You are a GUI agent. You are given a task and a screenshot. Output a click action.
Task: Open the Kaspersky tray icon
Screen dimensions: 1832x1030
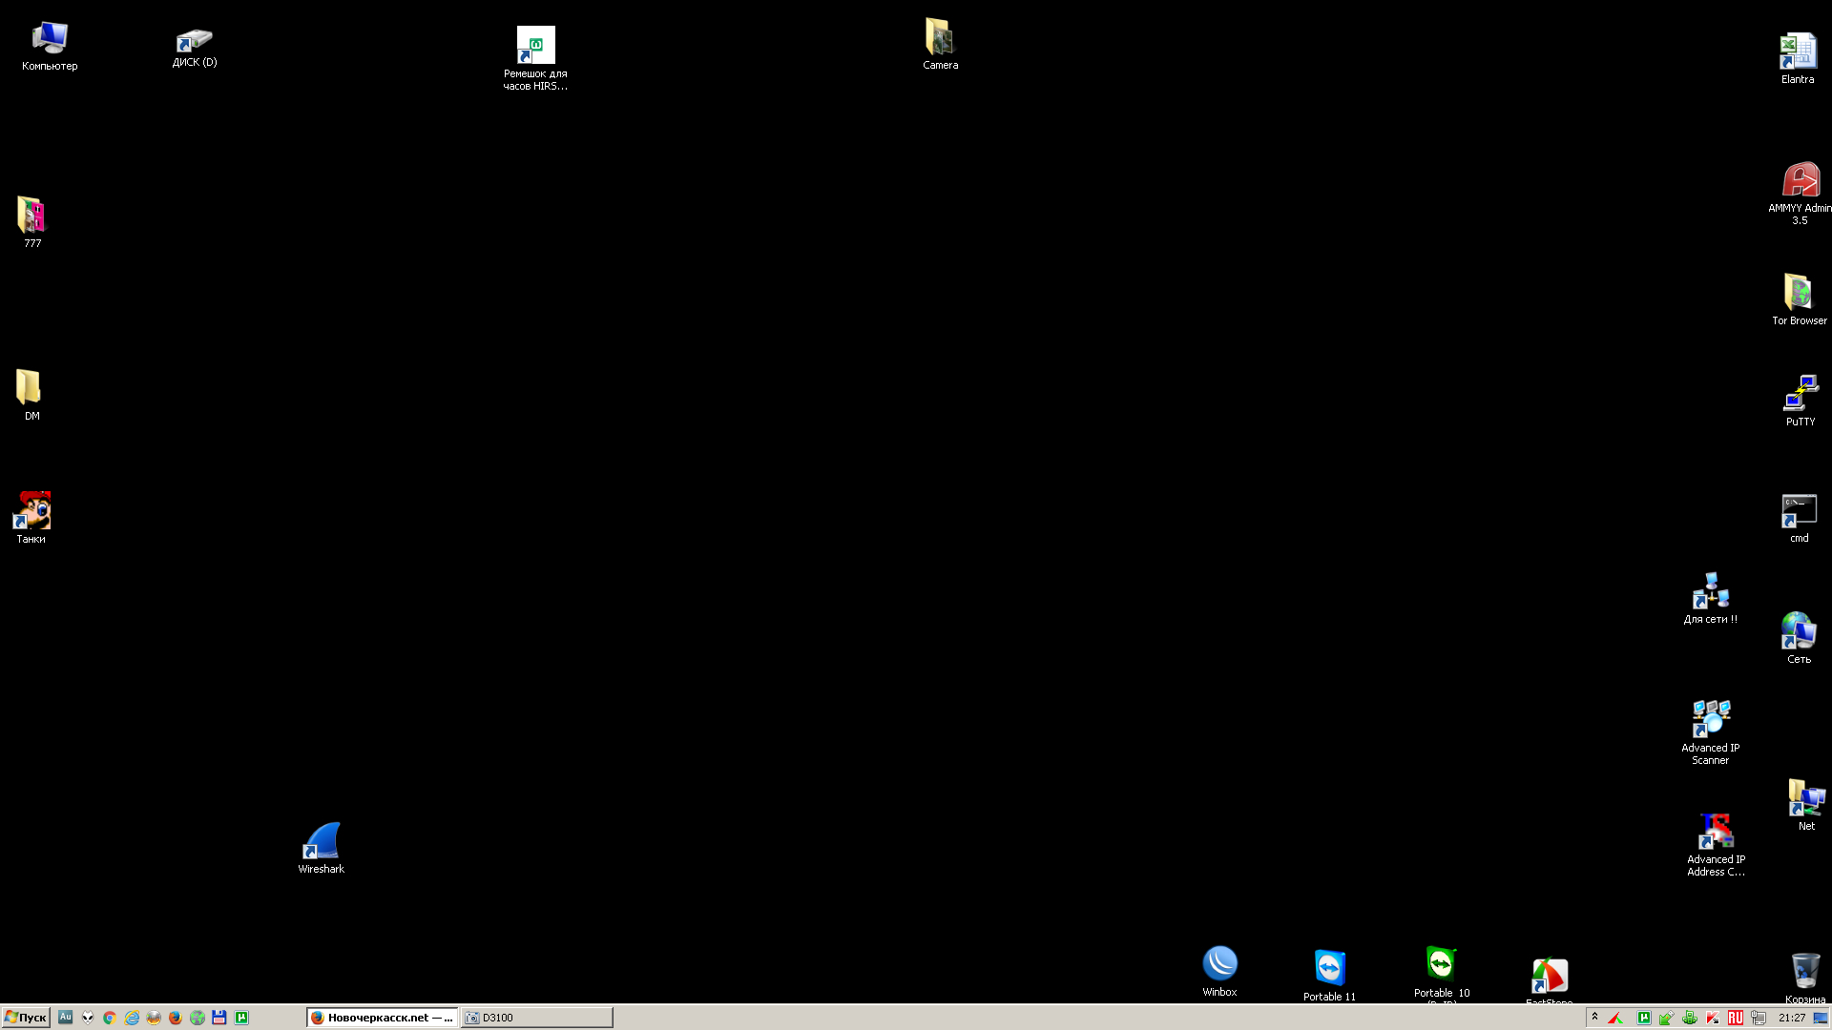(1713, 1018)
